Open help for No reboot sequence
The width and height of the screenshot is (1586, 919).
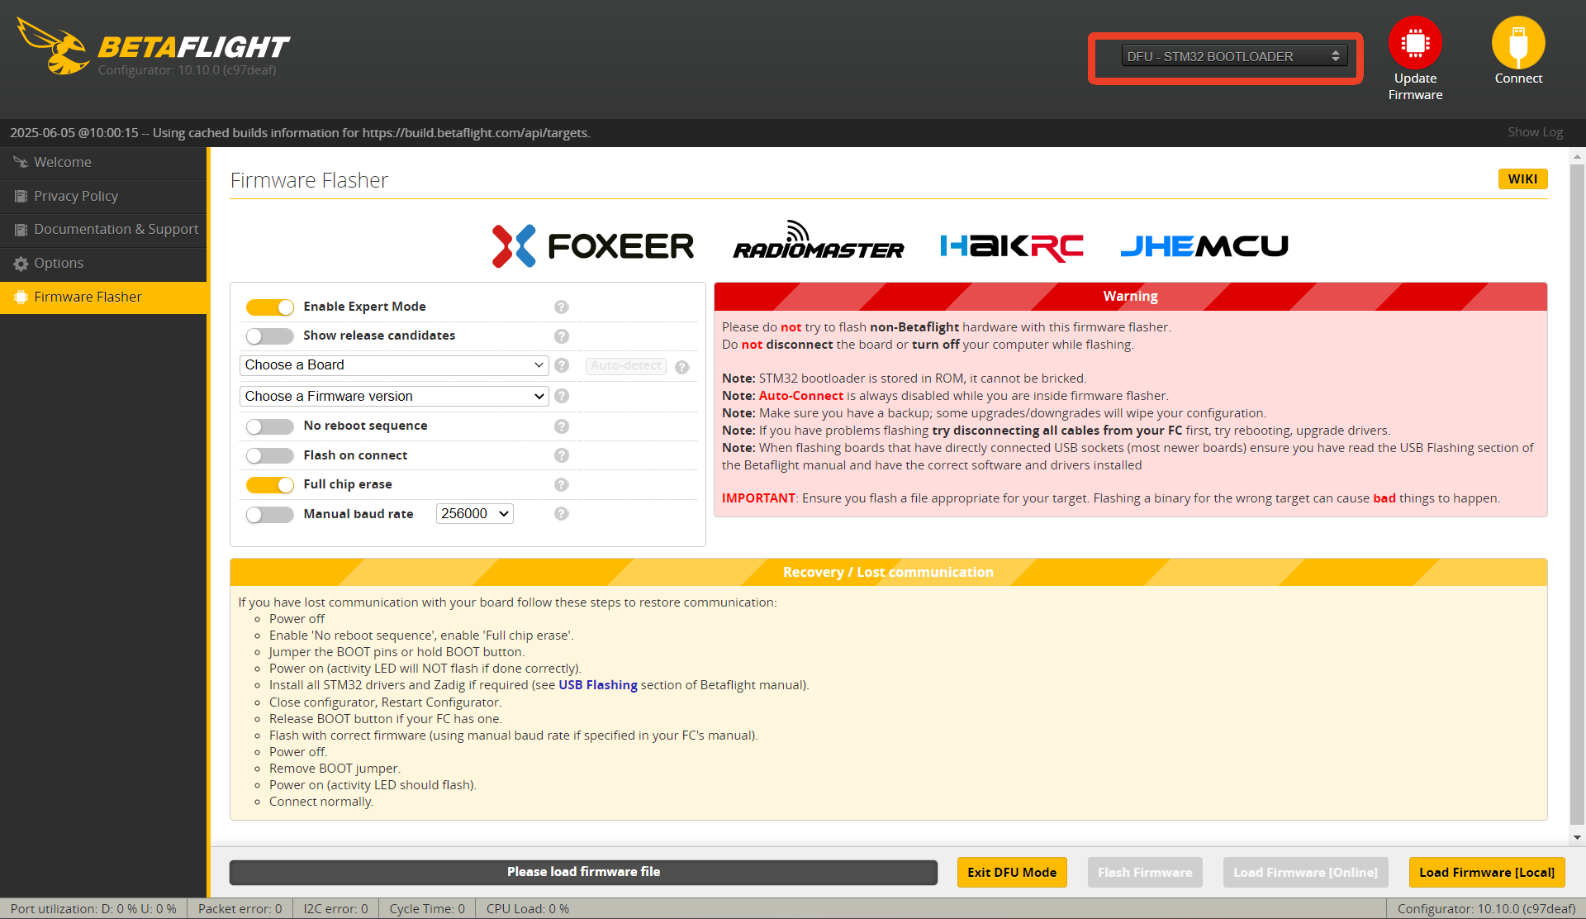(x=562, y=426)
